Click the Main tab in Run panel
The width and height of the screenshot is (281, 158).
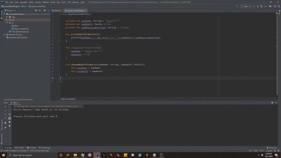pos(14,103)
